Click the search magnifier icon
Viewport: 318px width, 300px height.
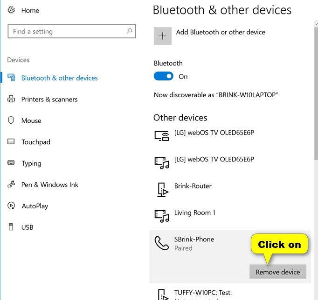coord(129,31)
